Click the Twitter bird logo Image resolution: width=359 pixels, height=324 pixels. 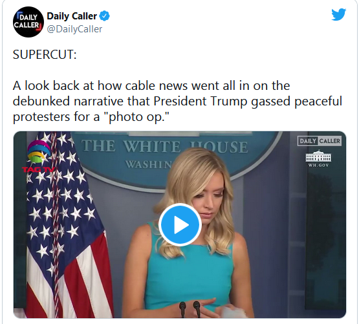tap(338, 14)
